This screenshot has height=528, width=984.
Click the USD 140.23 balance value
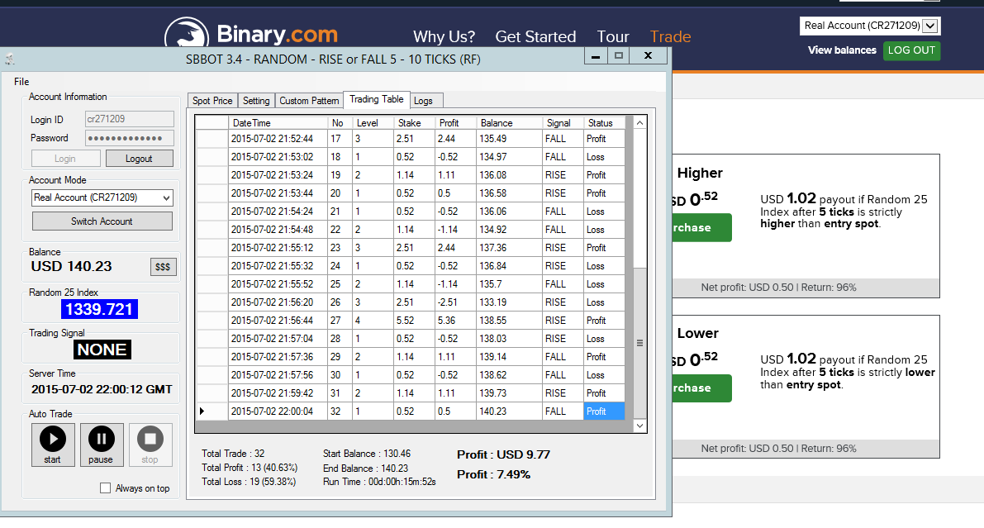[x=72, y=266]
